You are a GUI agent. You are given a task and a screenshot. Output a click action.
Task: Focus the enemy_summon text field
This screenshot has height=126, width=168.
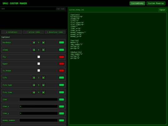(x=39, y=120)
